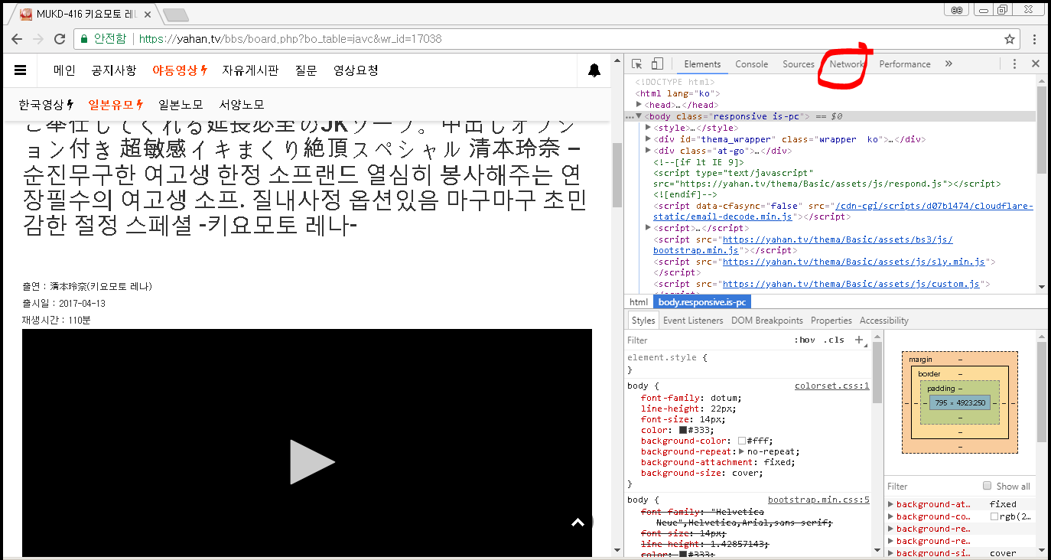The height and width of the screenshot is (560, 1051).
Task: Click the browser forward arrow
Action: (x=38, y=39)
